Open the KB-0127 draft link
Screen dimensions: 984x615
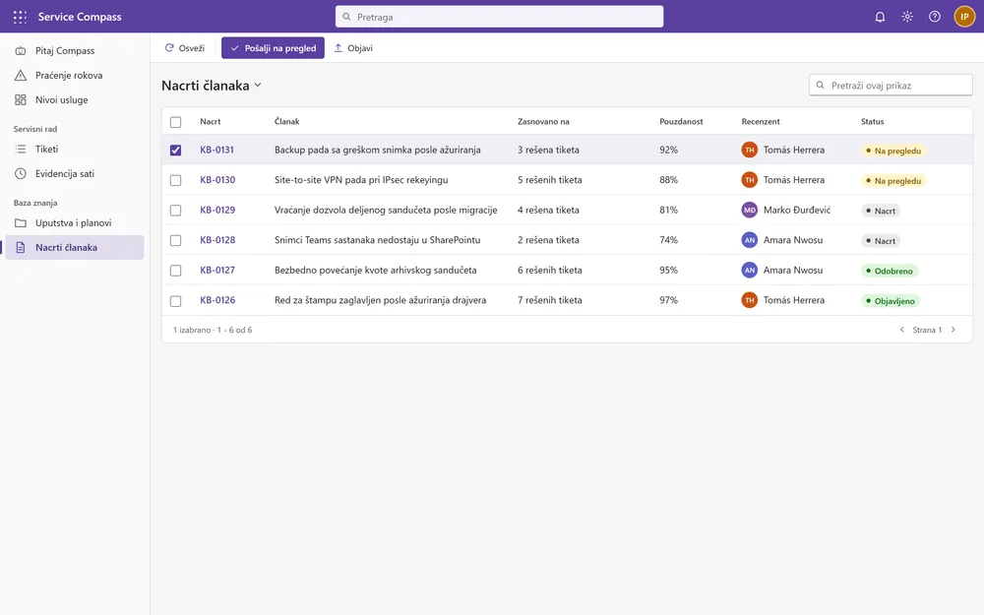click(217, 271)
